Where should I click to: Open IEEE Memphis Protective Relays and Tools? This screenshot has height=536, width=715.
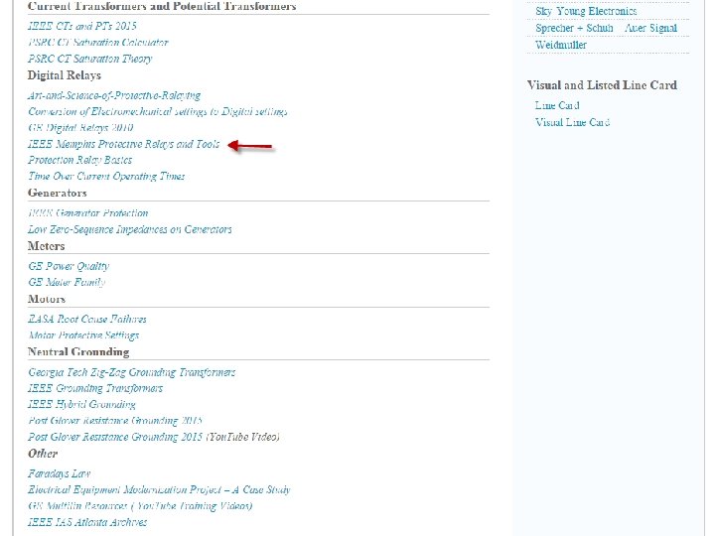(x=123, y=144)
